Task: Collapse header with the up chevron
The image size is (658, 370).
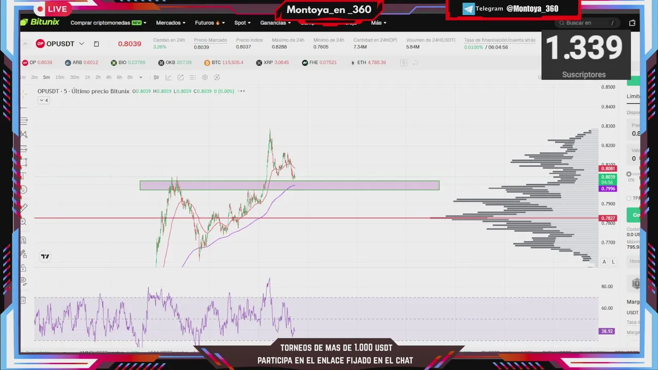Action: pos(25,44)
